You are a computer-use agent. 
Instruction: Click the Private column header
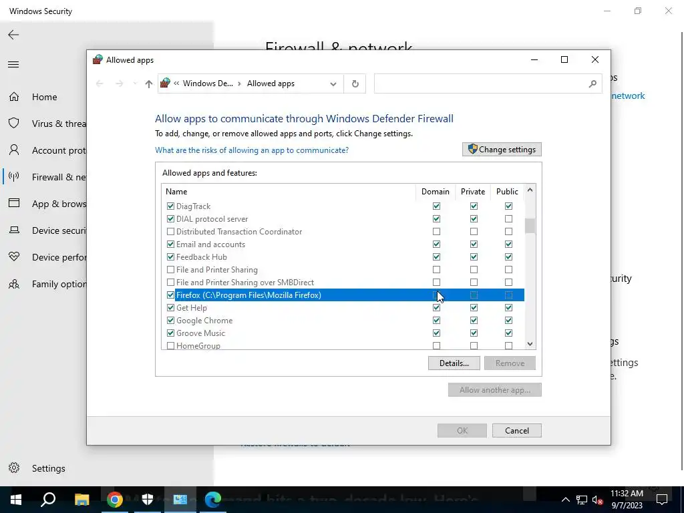click(473, 192)
